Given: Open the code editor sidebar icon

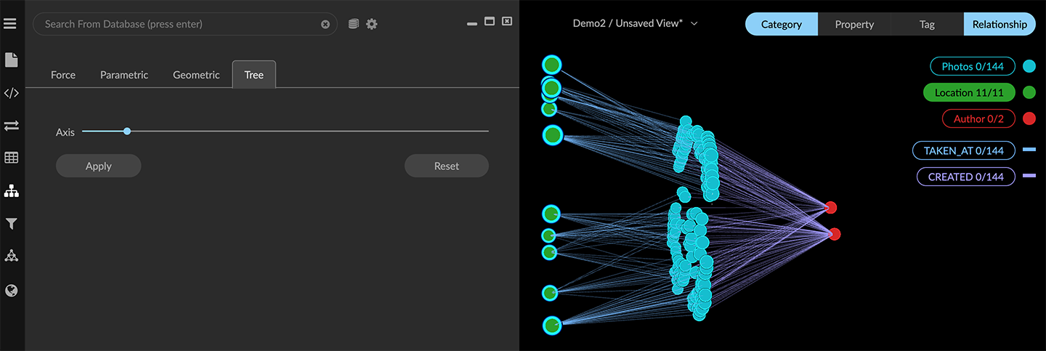Looking at the screenshot, I should pyautogui.click(x=11, y=93).
